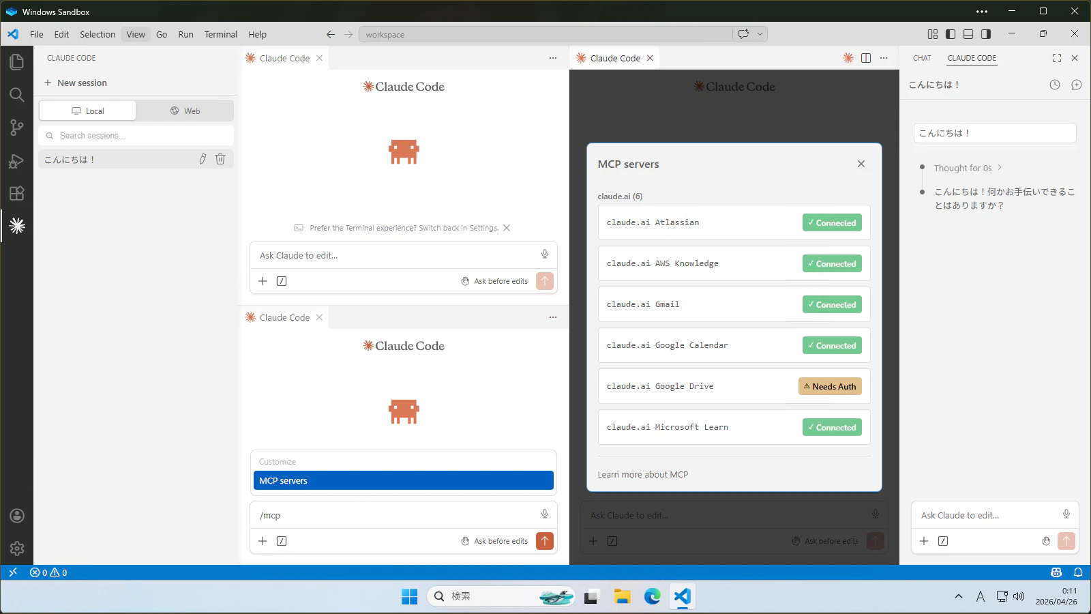The width and height of the screenshot is (1091, 614).
Task: Toggle primary side bar visibility
Action: coord(951,34)
